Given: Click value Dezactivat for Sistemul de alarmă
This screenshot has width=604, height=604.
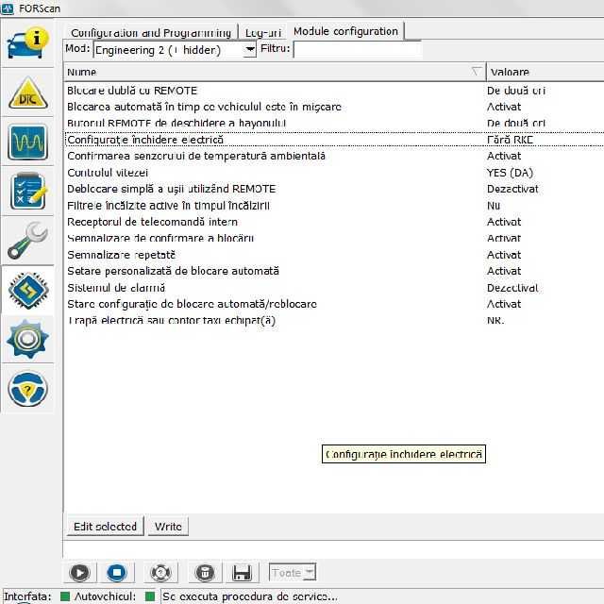Looking at the screenshot, I should pos(512,288).
